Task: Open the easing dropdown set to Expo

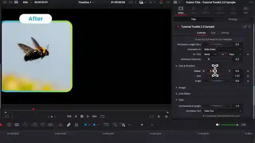Action: (235, 54)
